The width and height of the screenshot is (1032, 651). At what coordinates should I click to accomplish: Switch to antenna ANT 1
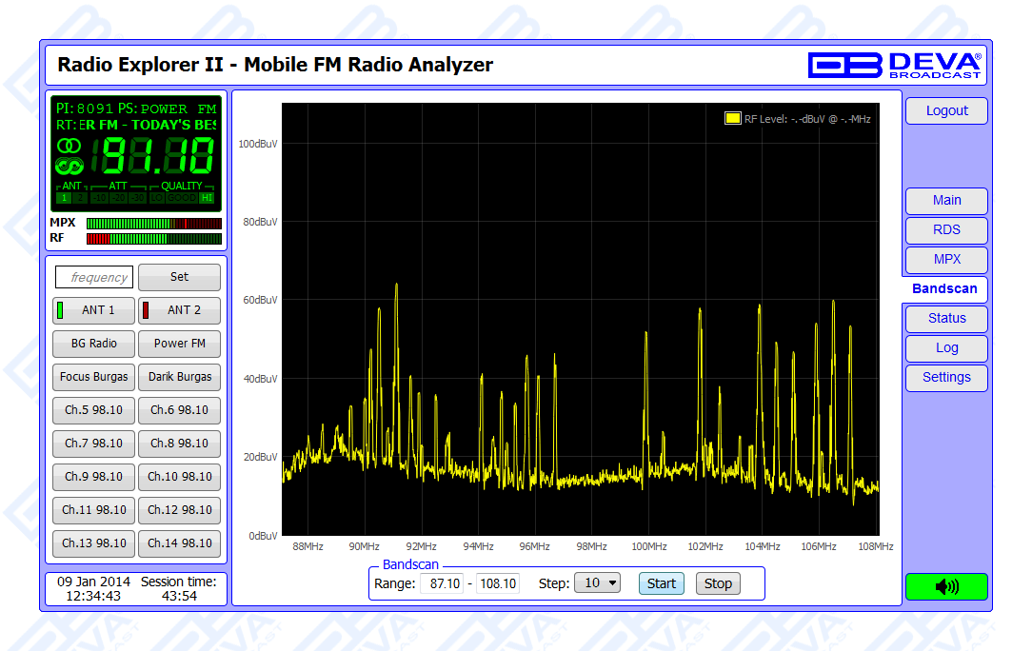click(x=93, y=310)
